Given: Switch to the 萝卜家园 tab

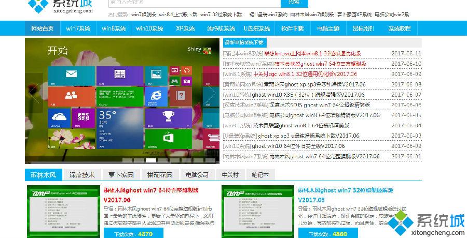Looking at the screenshot, I should [x=120, y=175].
